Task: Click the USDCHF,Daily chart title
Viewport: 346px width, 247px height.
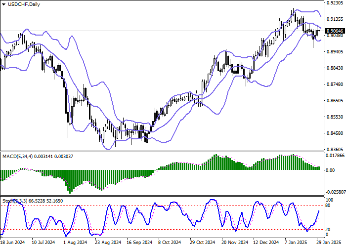Action: click(x=21, y=4)
